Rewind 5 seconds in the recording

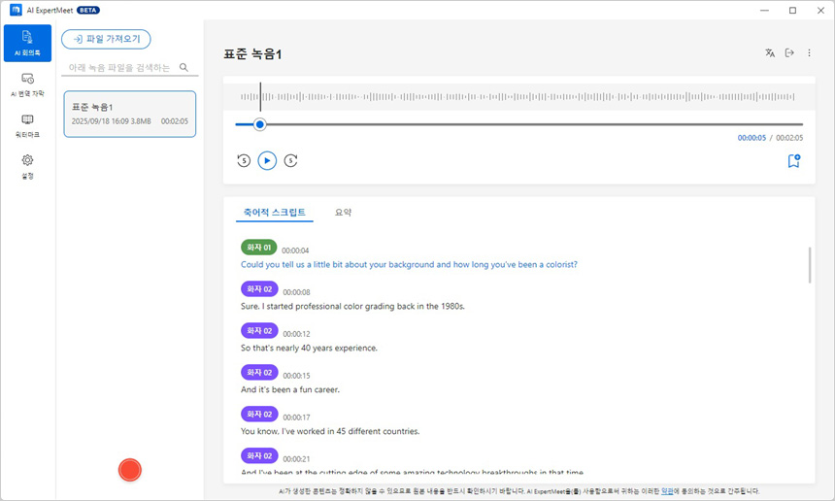pyautogui.click(x=244, y=161)
